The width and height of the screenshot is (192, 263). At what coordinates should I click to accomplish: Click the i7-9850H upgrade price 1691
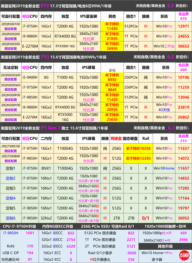[30, 233]
